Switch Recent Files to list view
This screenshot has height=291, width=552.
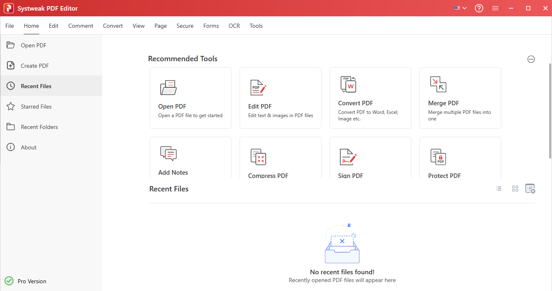click(x=498, y=189)
